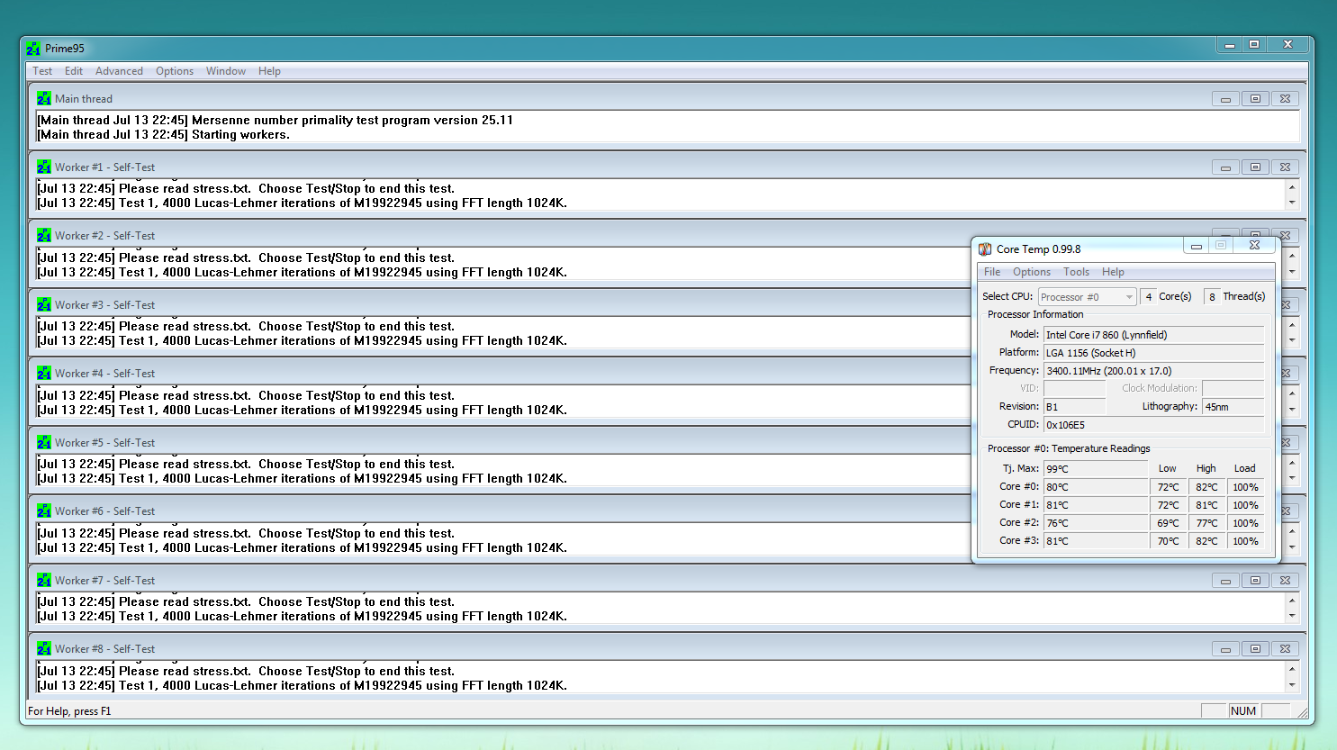This screenshot has width=1337, height=750.
Task: Close the Worker #8 child window
Action: [x=1285, y=649]
